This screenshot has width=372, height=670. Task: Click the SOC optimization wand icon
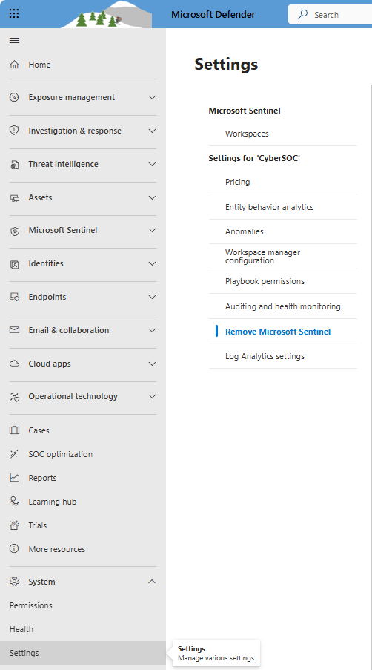(14, 454)
